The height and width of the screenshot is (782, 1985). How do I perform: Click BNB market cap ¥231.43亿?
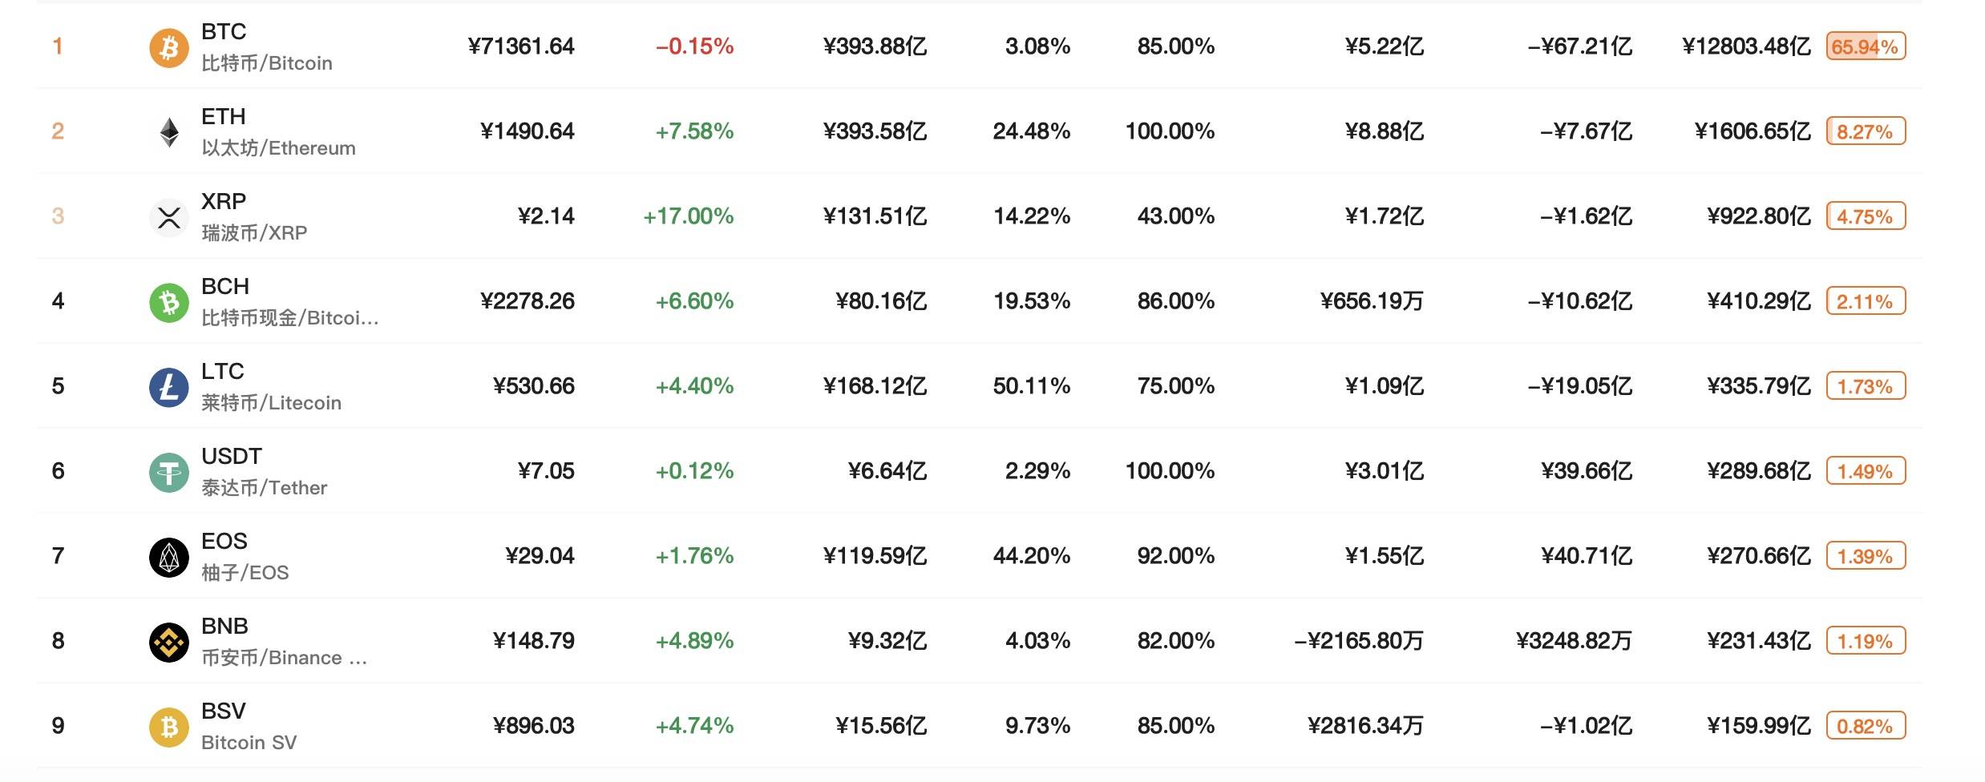[1759, 641]
